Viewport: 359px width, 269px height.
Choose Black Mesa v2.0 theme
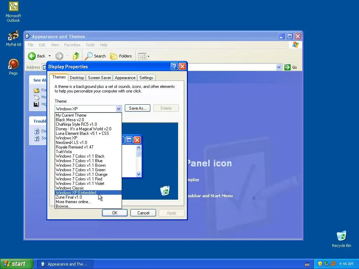point(88,120)
